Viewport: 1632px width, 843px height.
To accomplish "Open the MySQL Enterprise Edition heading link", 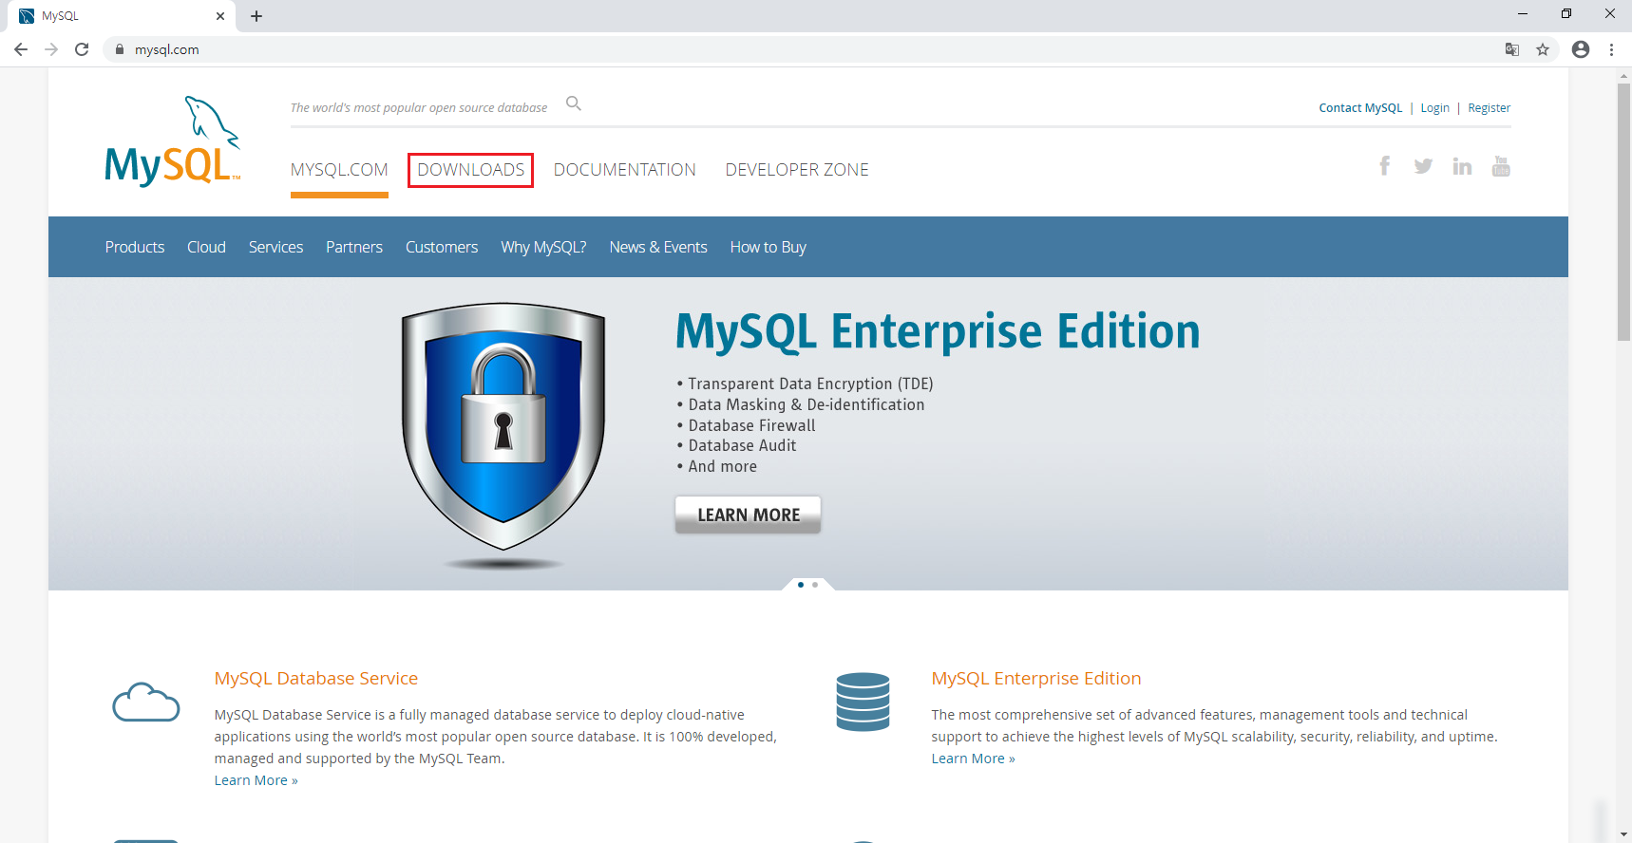I will (x=1036, y=679).
